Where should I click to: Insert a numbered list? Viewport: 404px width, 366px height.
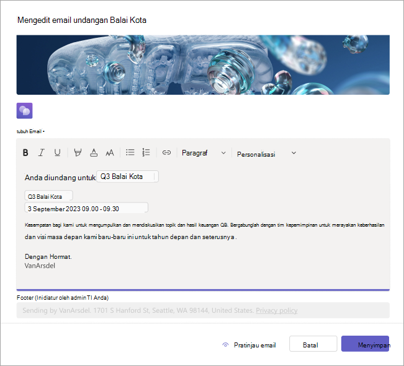pos(146,152)
